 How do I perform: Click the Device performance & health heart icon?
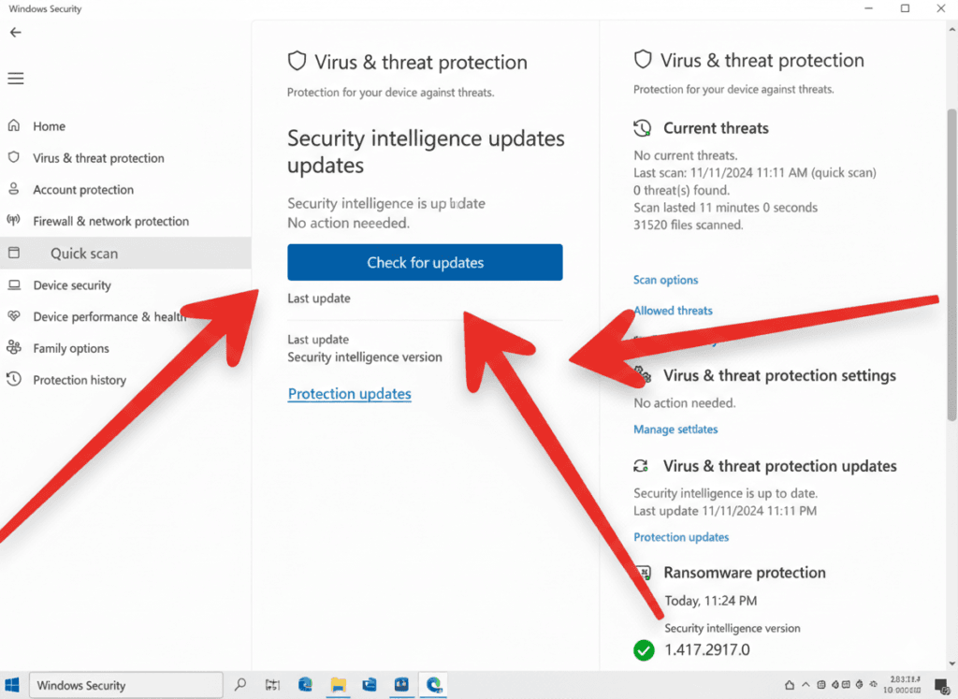pyautogui.click(x=14, y=316)
